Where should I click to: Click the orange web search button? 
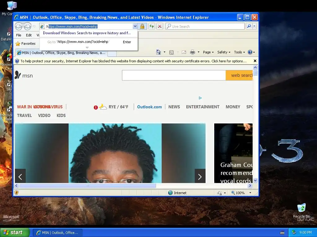point(239,75)
